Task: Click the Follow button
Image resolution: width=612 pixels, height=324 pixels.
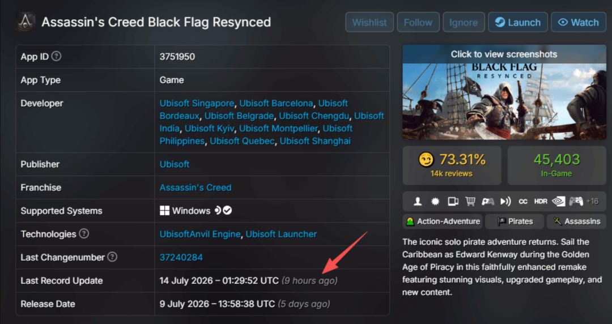Action: 418,22
